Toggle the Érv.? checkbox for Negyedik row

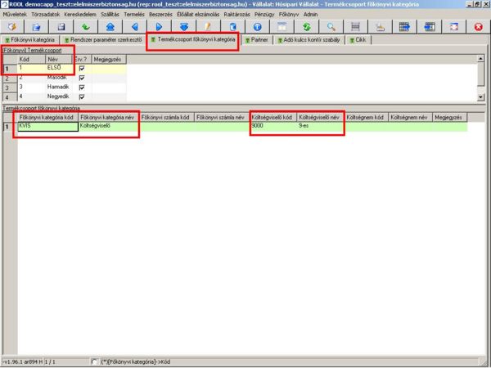coord(82,96)
